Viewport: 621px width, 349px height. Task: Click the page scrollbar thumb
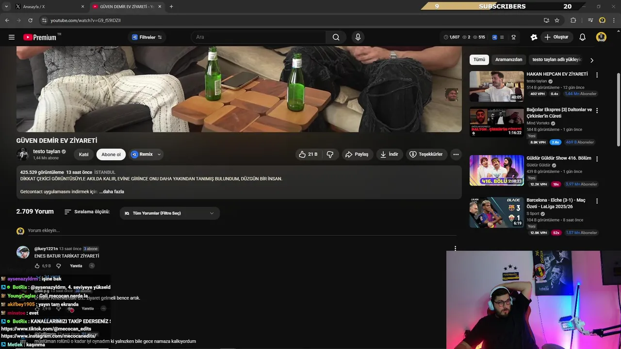click(618, 109)
